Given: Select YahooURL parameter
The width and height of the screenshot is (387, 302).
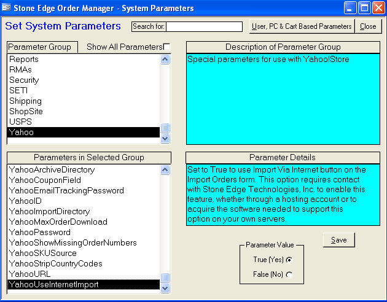Looking at the screenshot, I should (84, 274).
